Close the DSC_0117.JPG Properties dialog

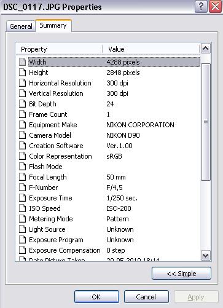click(x=215, y=7)
